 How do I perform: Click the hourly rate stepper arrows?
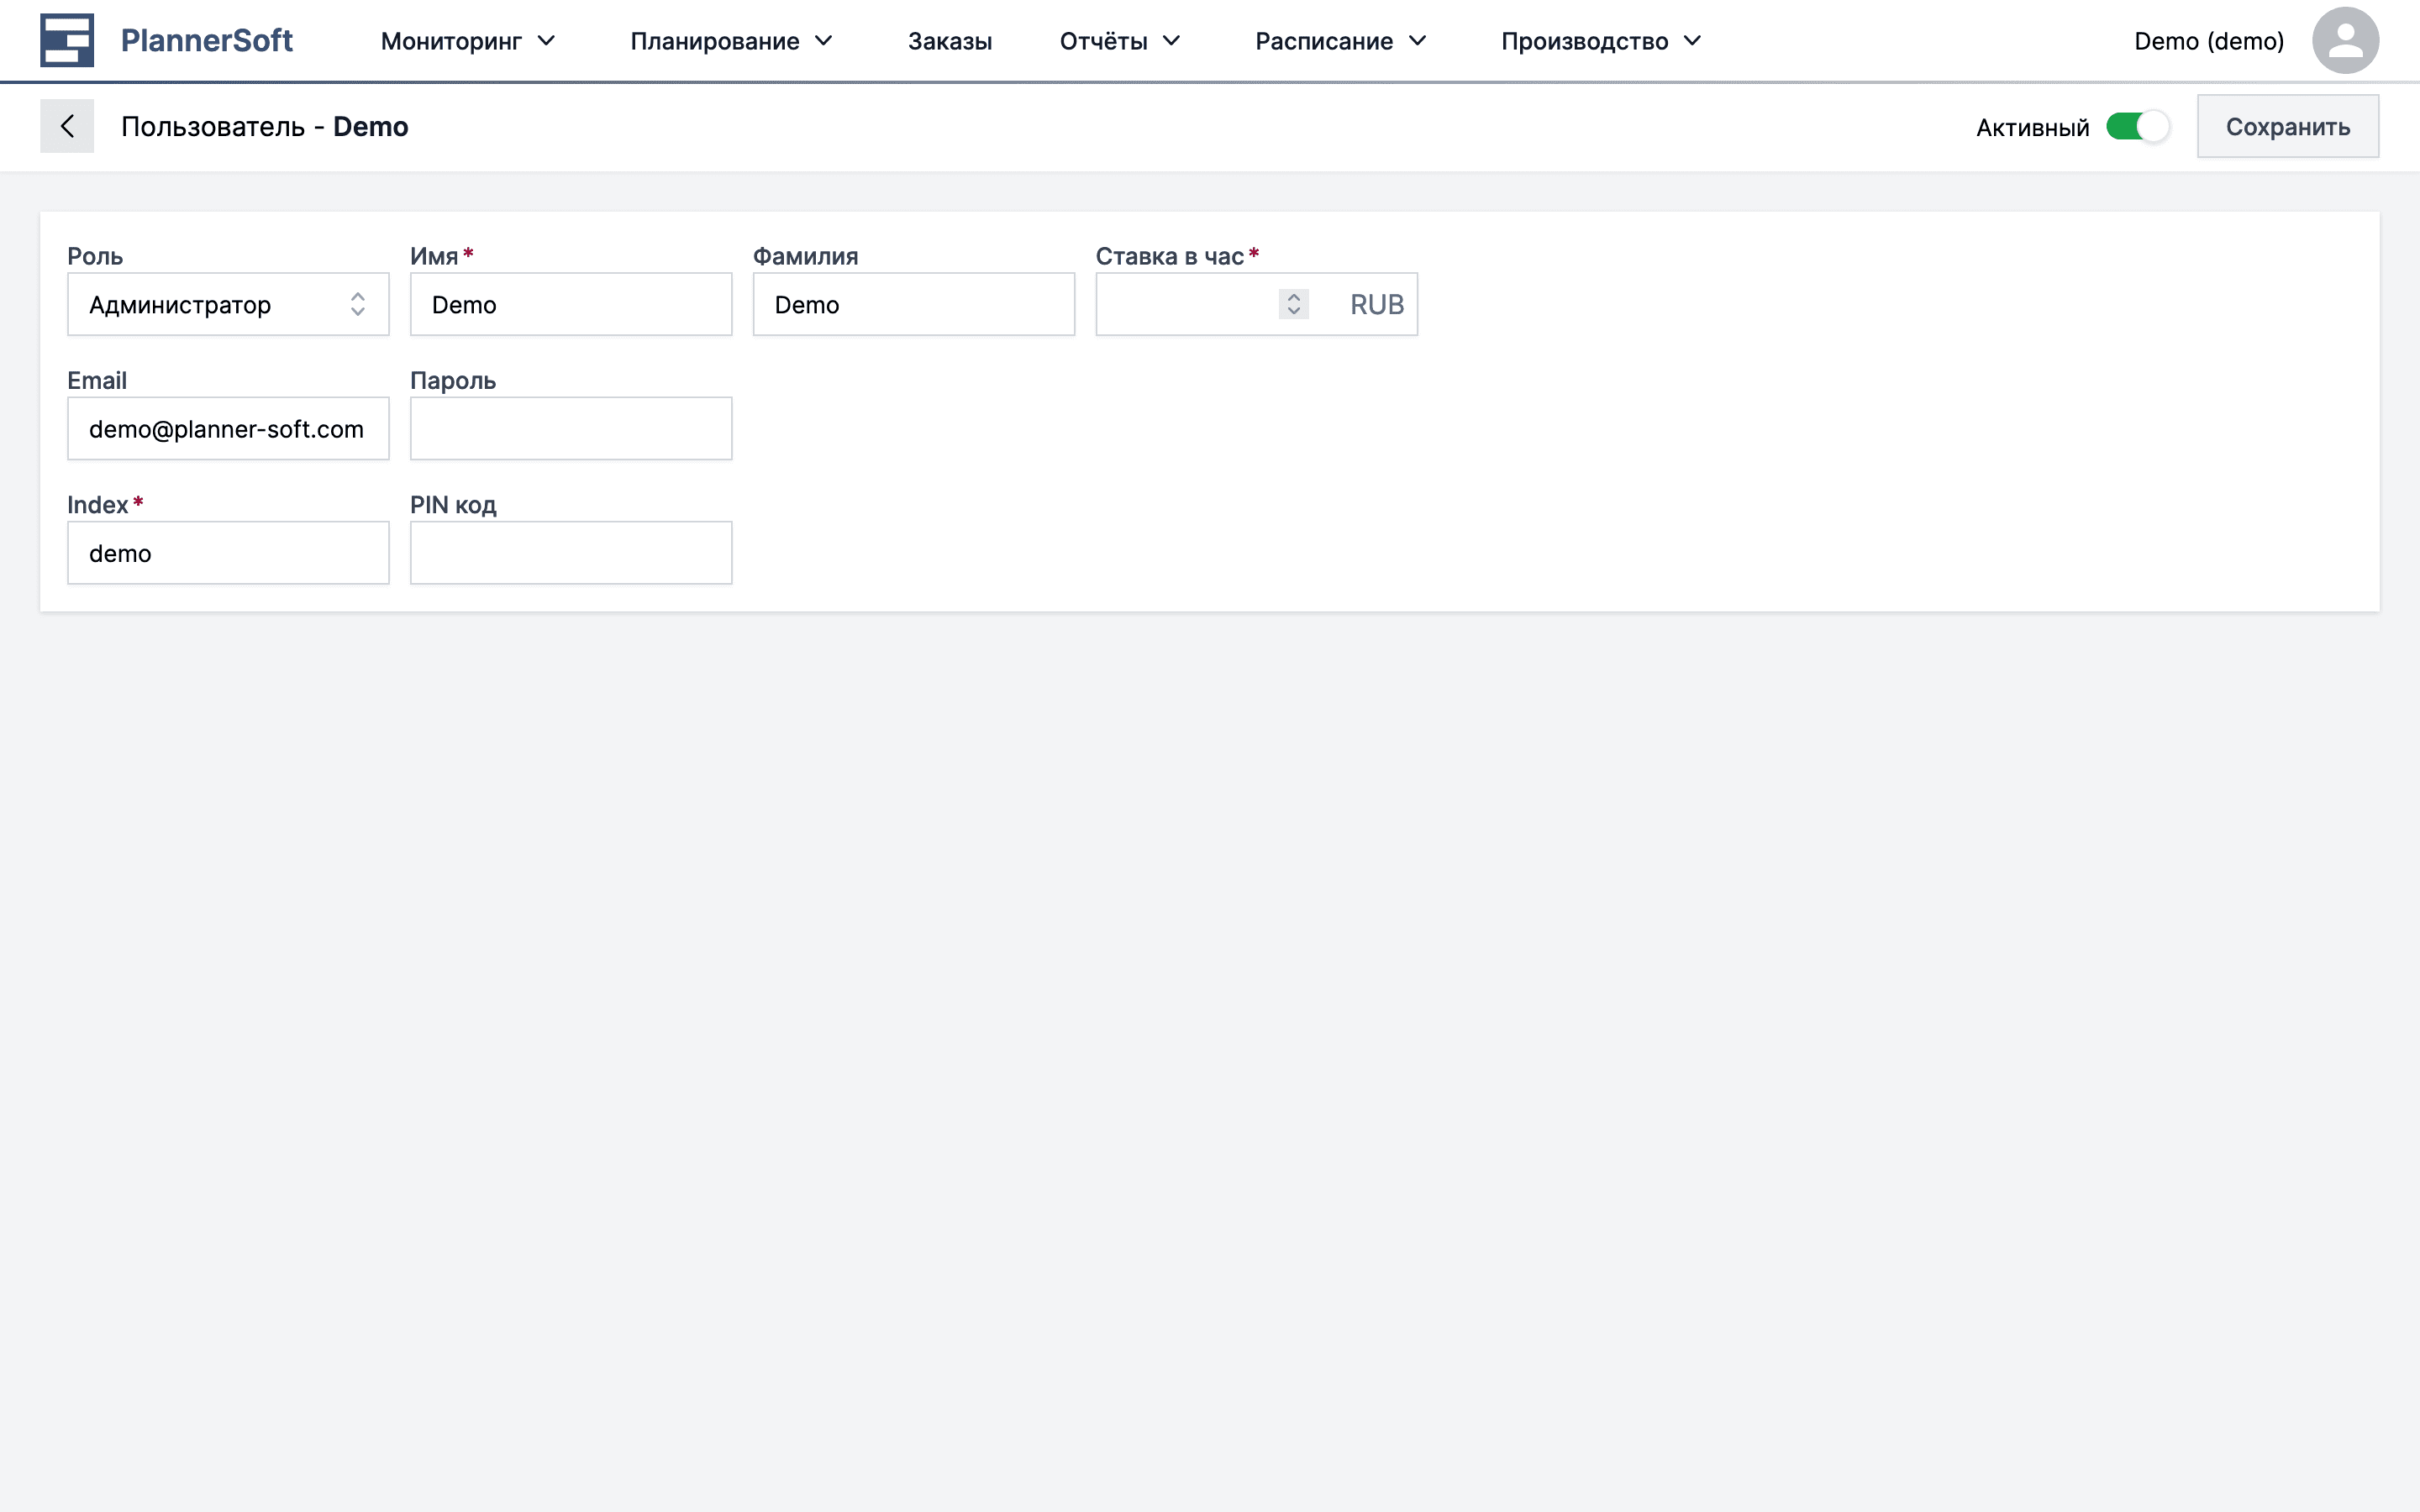(x=1293, y=304)
